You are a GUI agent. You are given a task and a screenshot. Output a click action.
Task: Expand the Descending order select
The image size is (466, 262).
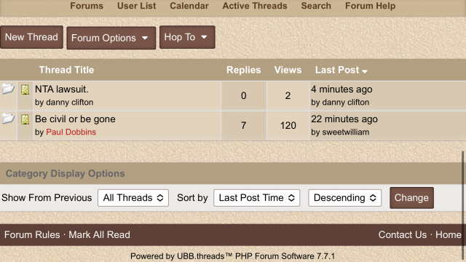[344, 198]
